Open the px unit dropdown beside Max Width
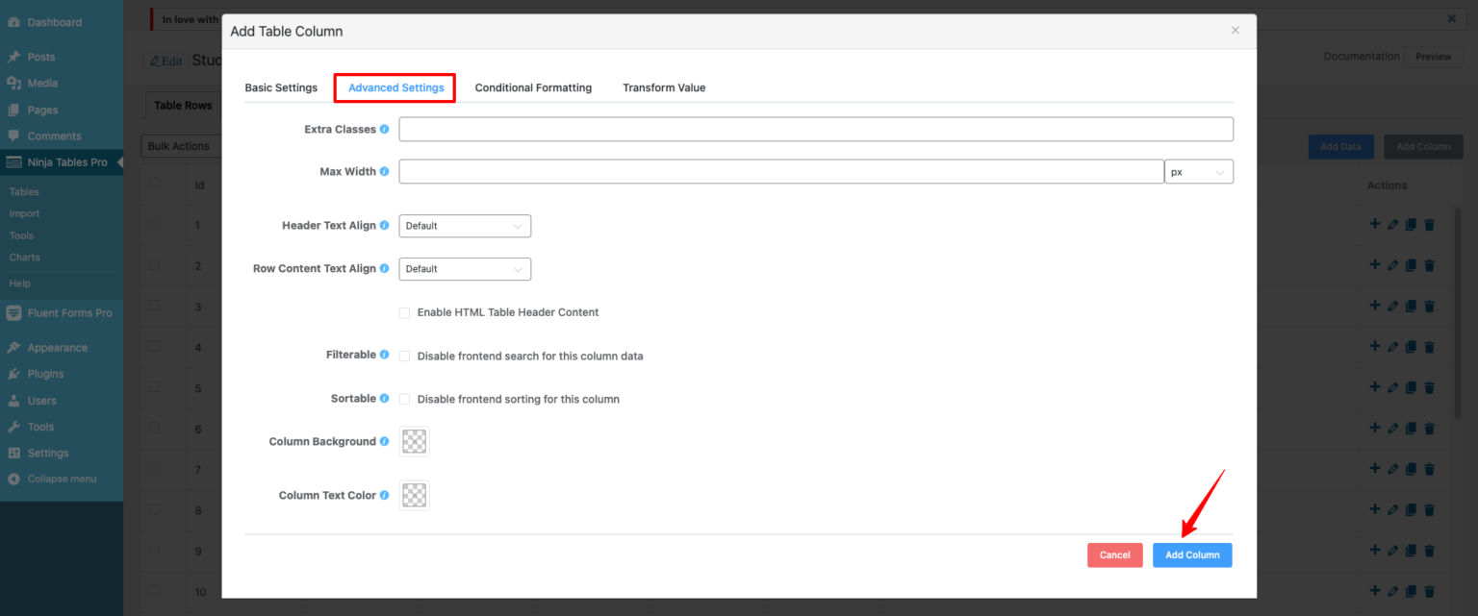 pyautogui.click(x=1198, y=170)
